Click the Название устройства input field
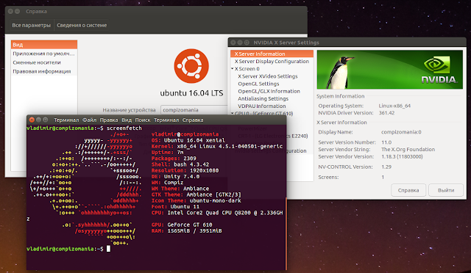471x273 pixels. pos(194,110)
